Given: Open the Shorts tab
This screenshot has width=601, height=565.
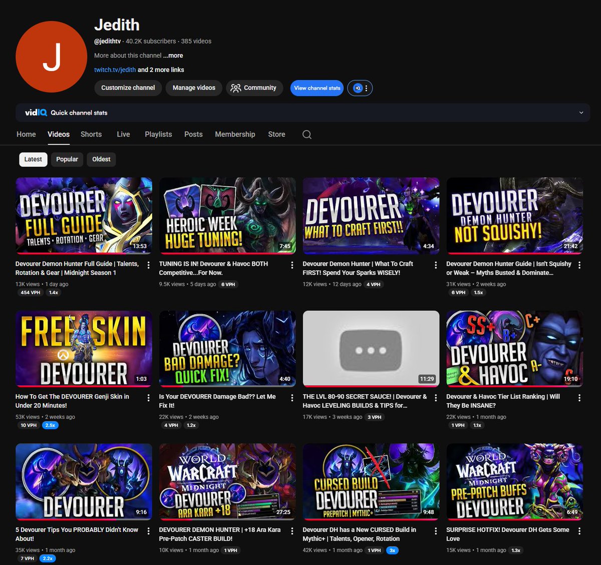Looking at the screenshot, I should pos(91,134).
